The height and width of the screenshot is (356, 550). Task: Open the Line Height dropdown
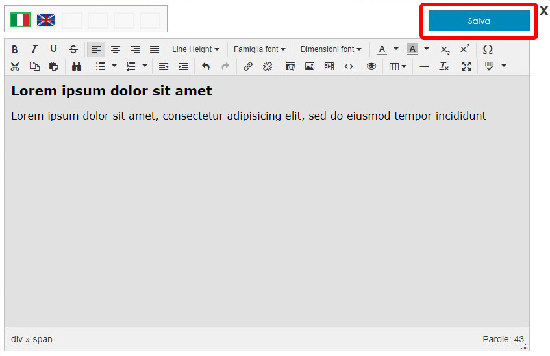click(x=195, y=49)
